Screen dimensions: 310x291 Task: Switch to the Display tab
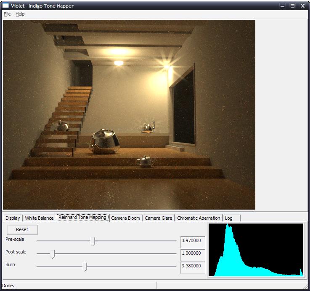pyautogui.click(x=13, y=218)
